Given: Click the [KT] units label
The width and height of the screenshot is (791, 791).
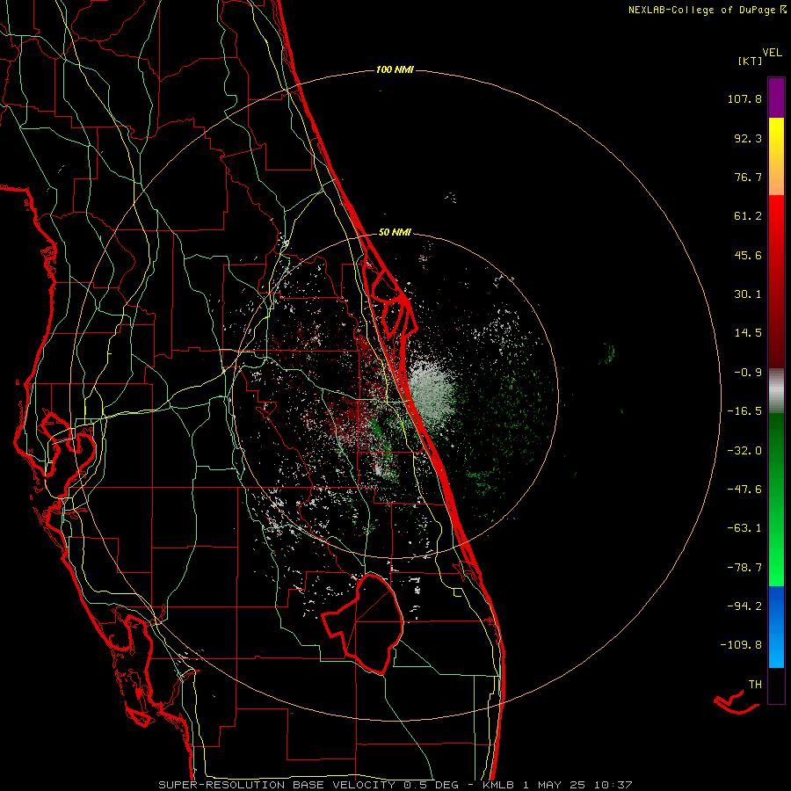Looking at the screenshot, I should [751, 61].
